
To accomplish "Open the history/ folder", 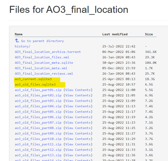I will [22, 46].
